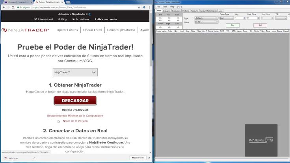Image resolution: width=290 pixels, height=163 pixels.
Task: Click the Limit Price spinner arrows
Action: 258,18
